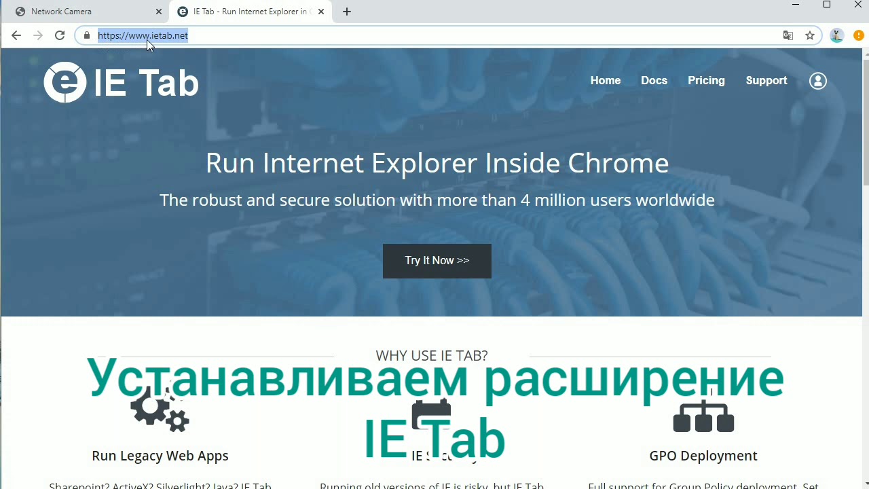869x489 pixels.
Task: Open the Google Translate icon in address bar
Action: coord(788,35)
